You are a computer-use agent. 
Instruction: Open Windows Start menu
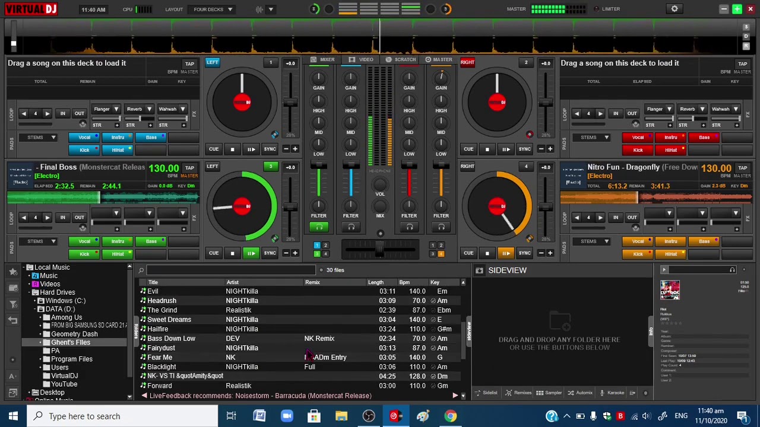coord(13,416)
